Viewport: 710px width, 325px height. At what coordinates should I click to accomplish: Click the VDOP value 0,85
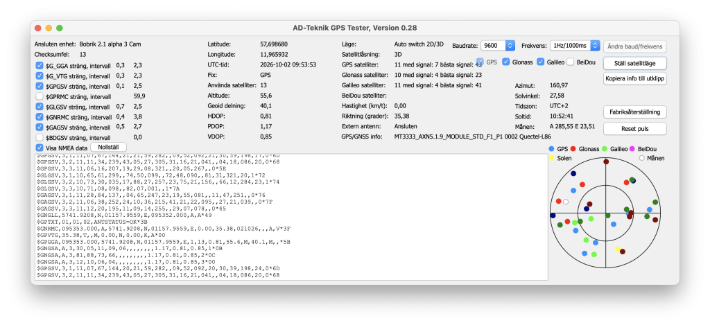(x=266, y=137)
